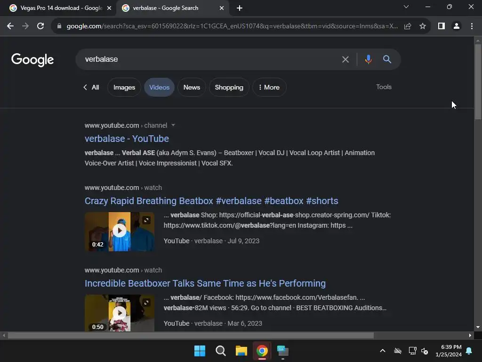Play the 0:50 video thumbnail
Screen dimensions: 482x362
(120, 313)
